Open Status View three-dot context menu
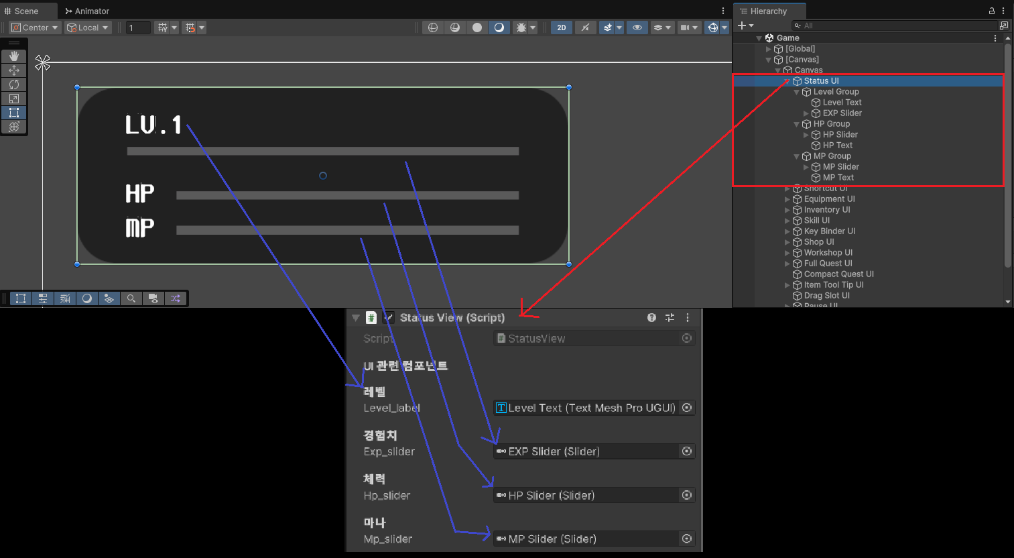The width and height of the screenshot is (1014, 558). pyautogui.click(x=688, y=318)
